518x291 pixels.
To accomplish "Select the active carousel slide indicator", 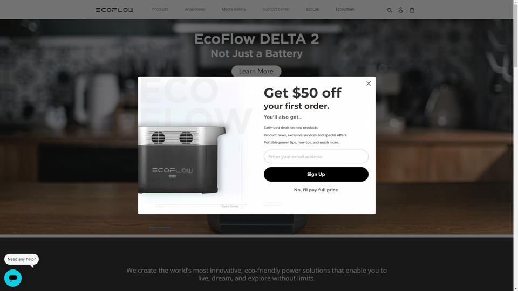I will 160,227.
